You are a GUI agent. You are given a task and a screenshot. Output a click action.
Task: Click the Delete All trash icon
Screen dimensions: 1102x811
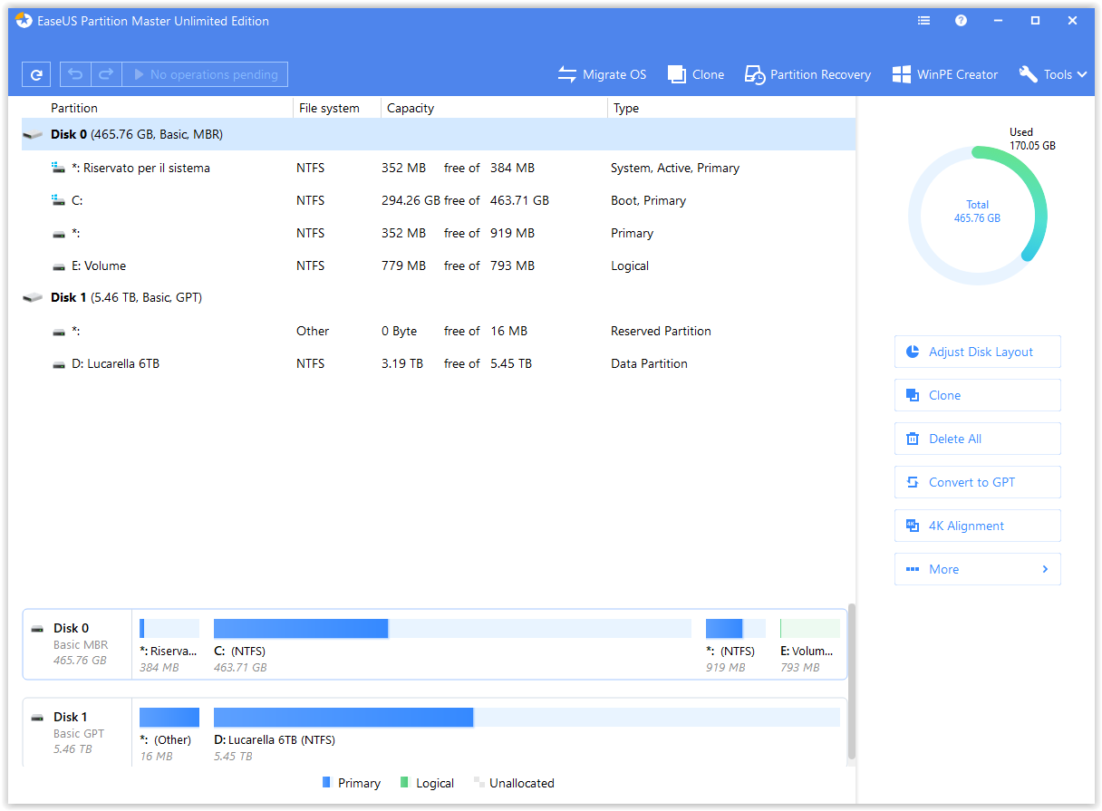point(913,439)
